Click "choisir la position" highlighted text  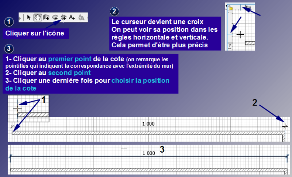click(141, 80)
